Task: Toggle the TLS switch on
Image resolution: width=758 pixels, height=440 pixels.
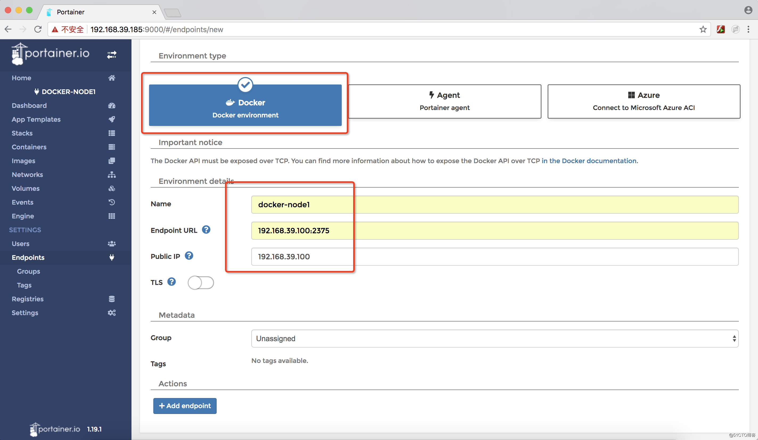Action: [x=201, y=283]
